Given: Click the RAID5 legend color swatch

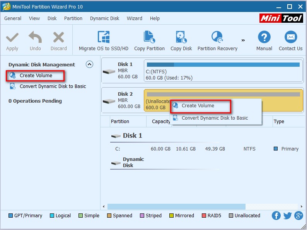Looking at the screenshot, I should click(204, 216).
